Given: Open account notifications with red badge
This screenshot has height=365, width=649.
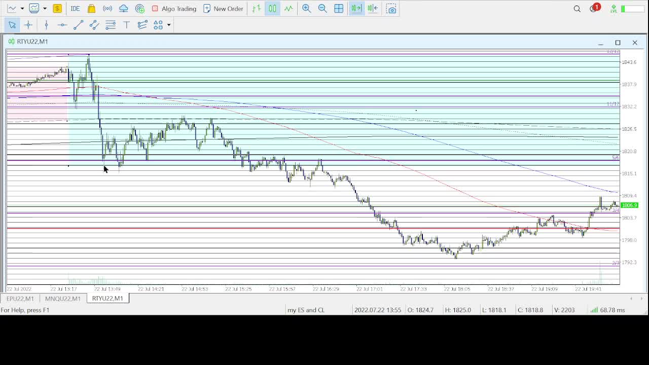Looking at the screenshot, I should (x=594, y=8).
